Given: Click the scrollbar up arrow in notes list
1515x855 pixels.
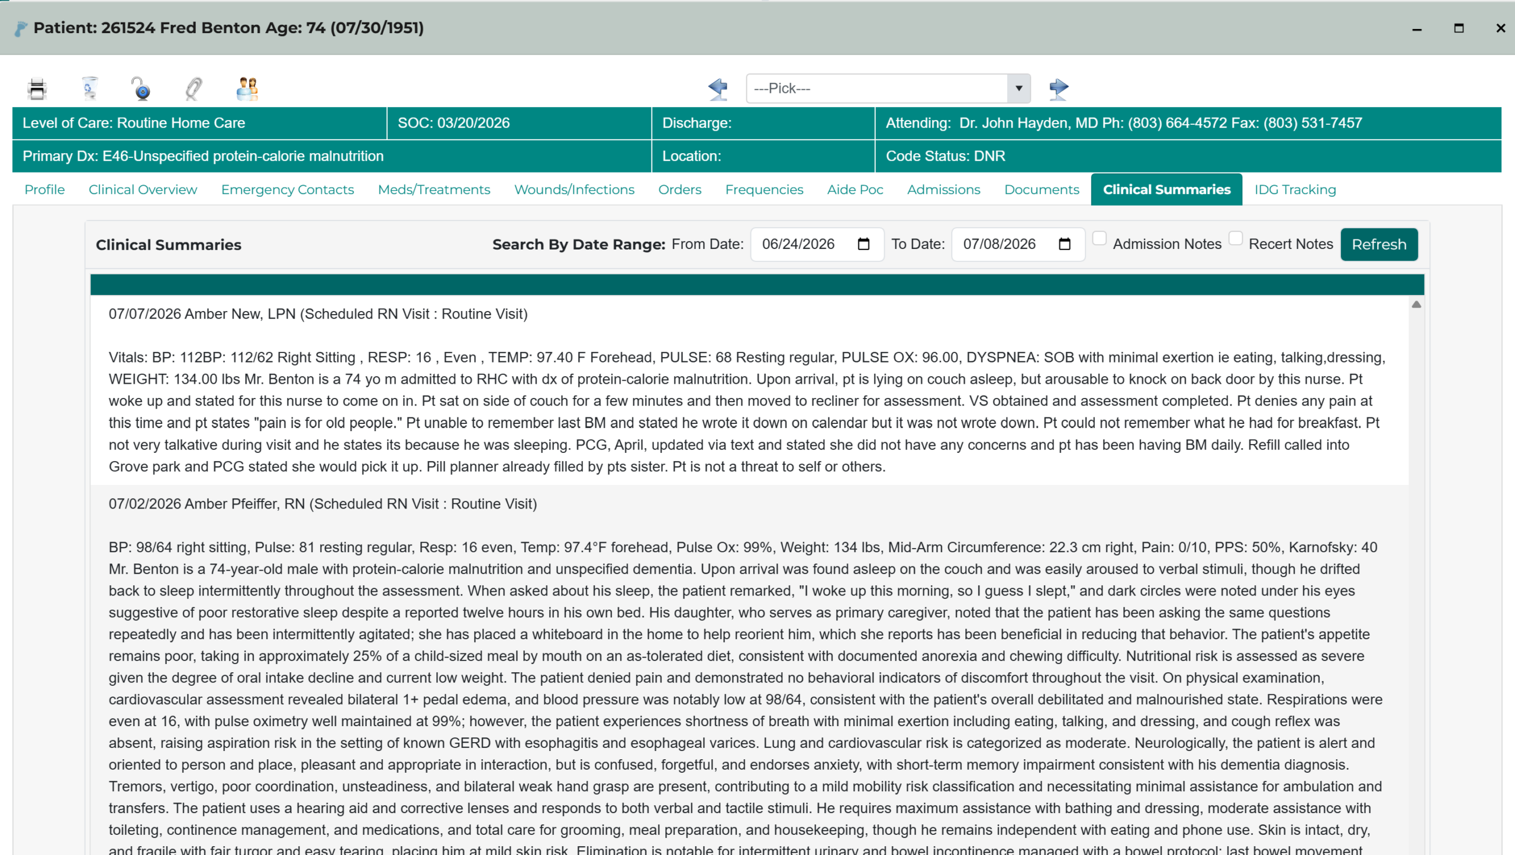Looking at the screenshot, I should (1416, 305).
